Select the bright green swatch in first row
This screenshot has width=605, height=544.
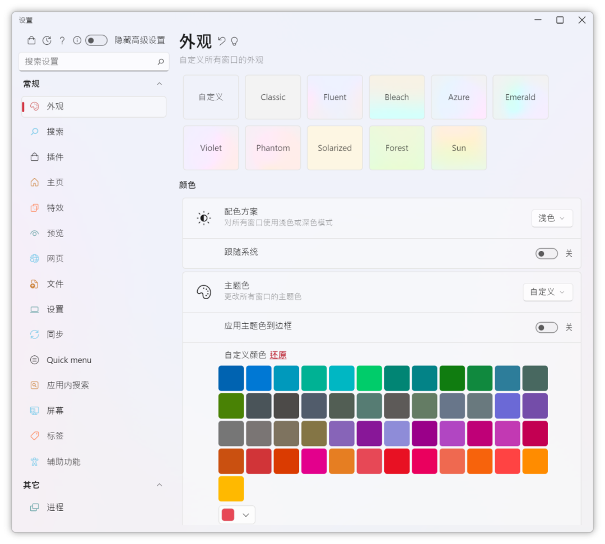369,378
